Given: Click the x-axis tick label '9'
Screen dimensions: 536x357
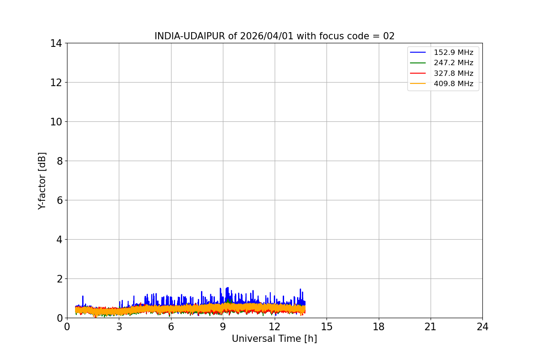Looking at the screenshot, I should [x=223, y=327].
